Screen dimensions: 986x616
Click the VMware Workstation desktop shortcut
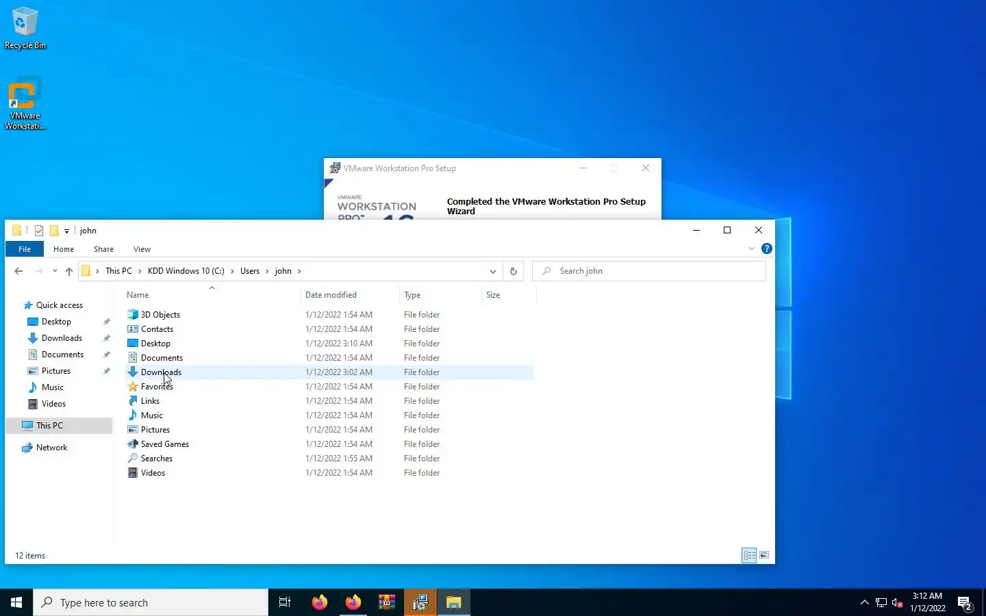25,104
